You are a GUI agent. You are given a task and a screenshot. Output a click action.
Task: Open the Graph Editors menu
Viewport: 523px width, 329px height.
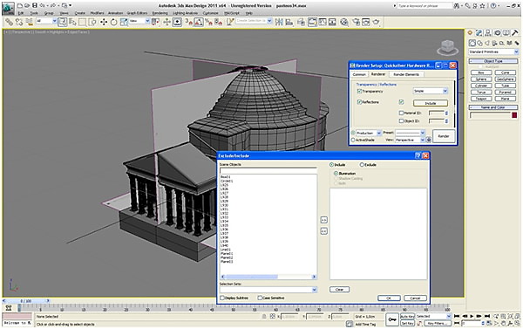pos(137,13)
